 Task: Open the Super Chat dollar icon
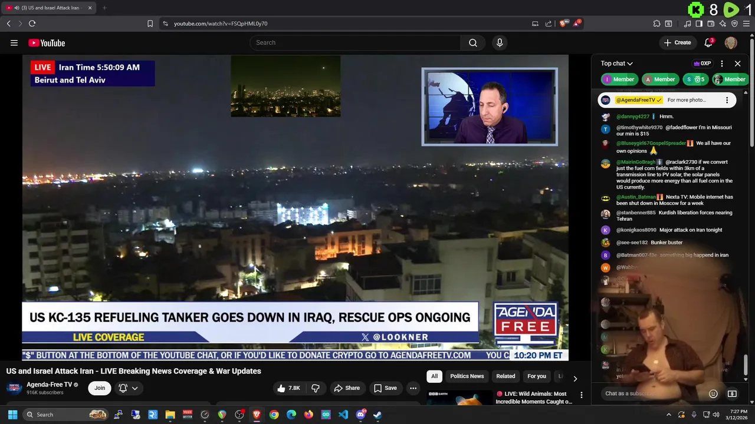pyautogui.click(x=732, y=393)
